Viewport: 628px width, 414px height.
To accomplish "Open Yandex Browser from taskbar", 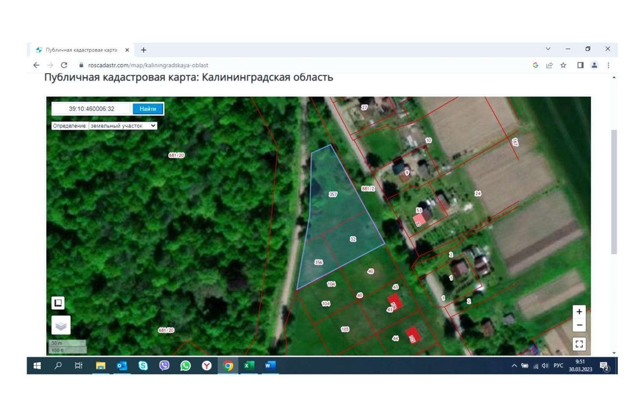I will [207, 365].
